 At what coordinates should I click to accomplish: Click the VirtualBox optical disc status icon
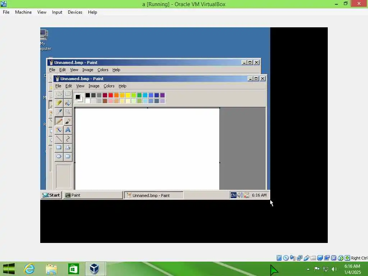(x=286, y=258)
